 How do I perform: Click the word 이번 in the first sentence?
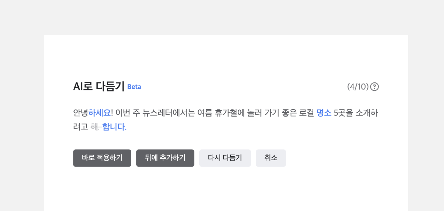tap(123, 113)
